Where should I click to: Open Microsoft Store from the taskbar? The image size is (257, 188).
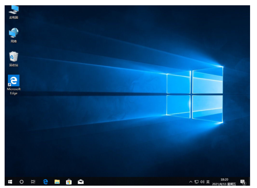point(69,181)
